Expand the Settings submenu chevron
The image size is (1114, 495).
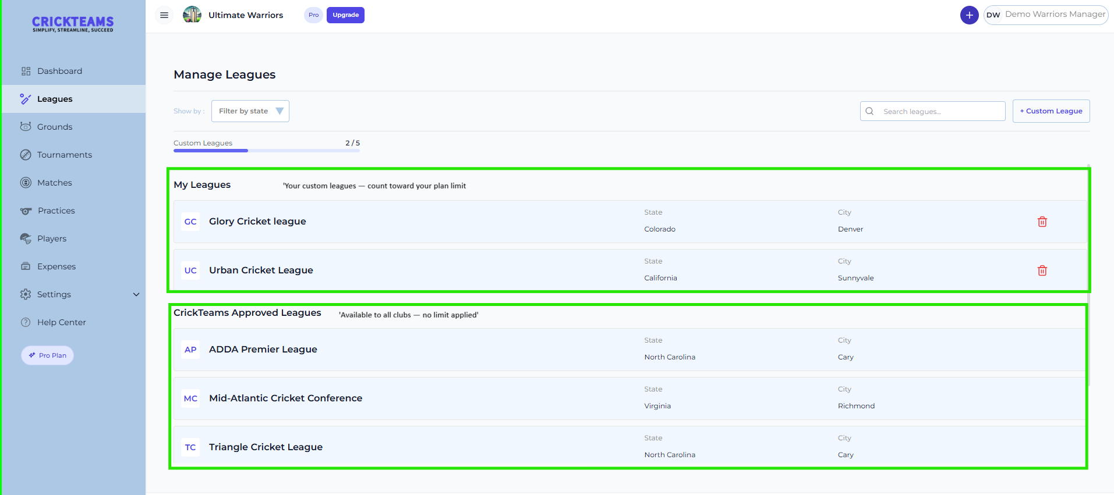(136, 294)
